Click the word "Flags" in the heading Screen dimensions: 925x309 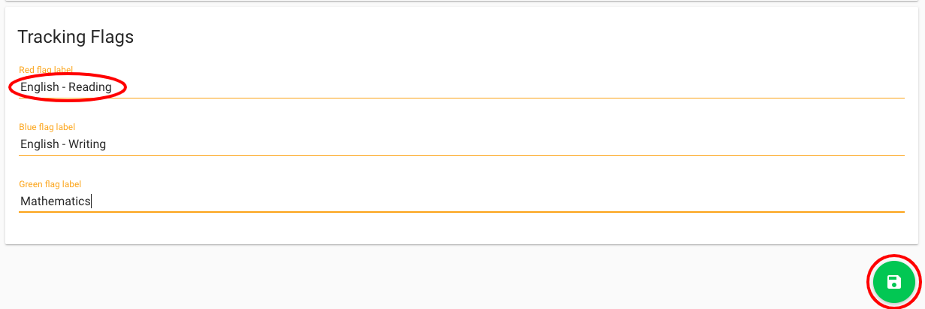coord(113,37)
